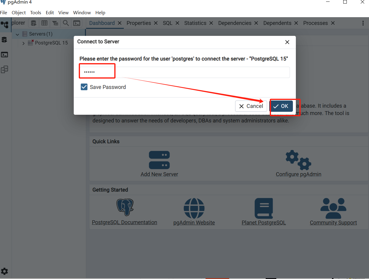Viewport: 369px width, 279px height.
Task: Toggle the Save Password checkbox
Action: pos(84,87)
